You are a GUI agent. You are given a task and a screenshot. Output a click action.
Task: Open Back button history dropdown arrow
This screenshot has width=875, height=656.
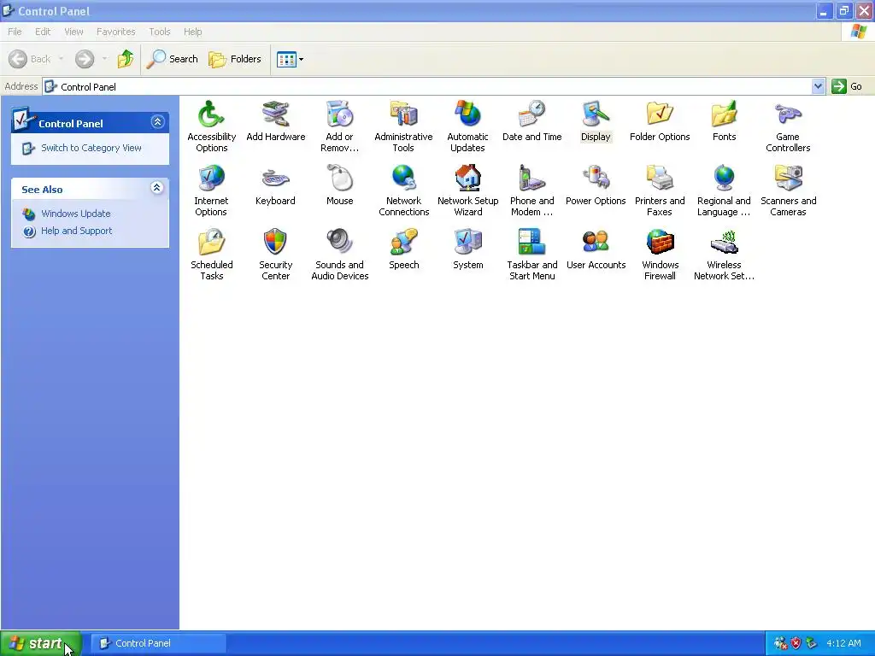click(61, 59)
